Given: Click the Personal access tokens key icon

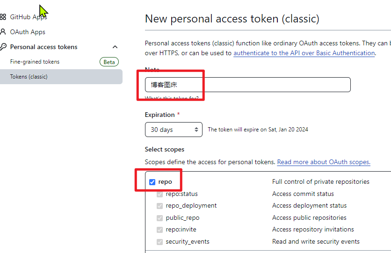Looking at the screenshot, I should [3, 47].
